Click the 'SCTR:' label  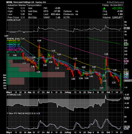pyautogui.click(x=67, y=17)
